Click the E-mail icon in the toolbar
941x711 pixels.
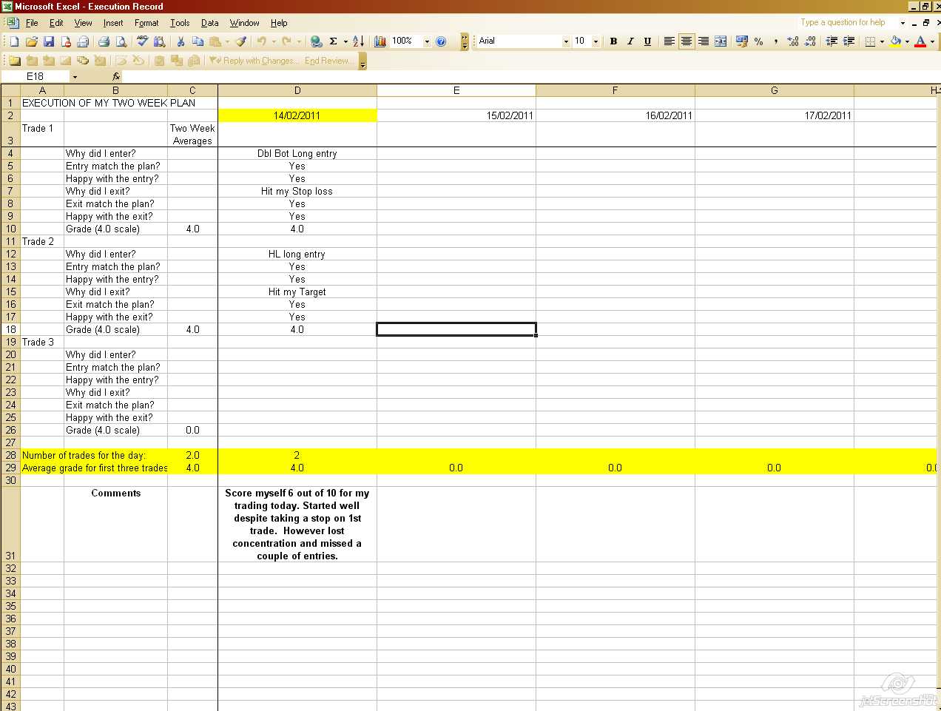point(83,41)
